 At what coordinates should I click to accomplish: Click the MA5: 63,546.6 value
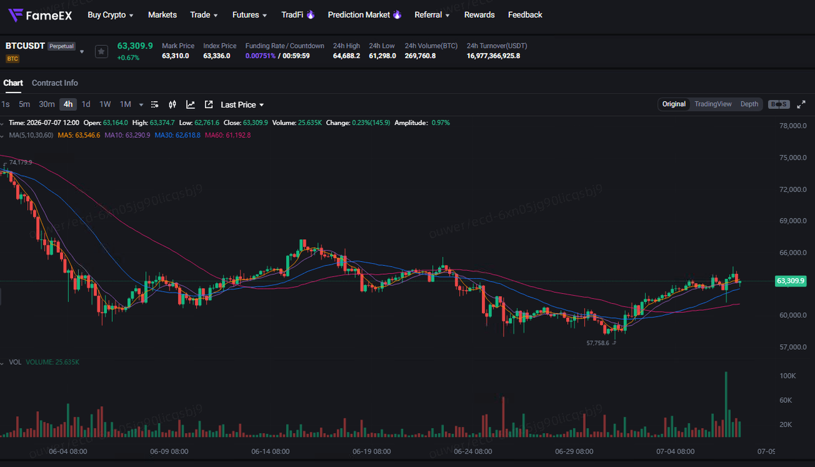coord(79,135)
